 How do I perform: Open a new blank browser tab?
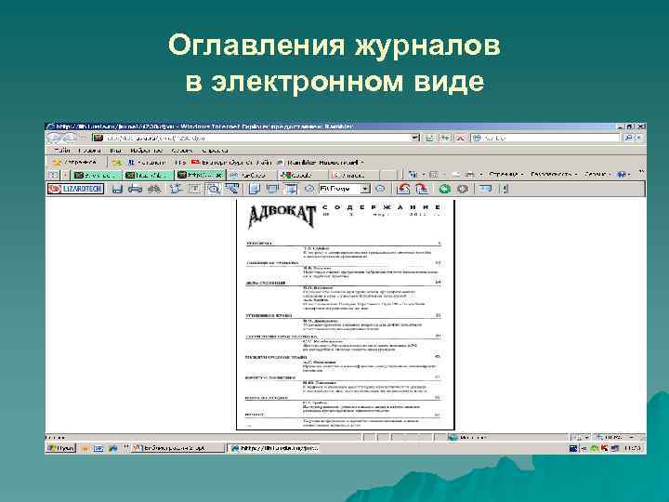pyautogui.click(x=388, y=175)
